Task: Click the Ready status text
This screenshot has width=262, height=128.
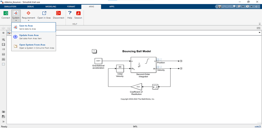Action: coord(4,126)
